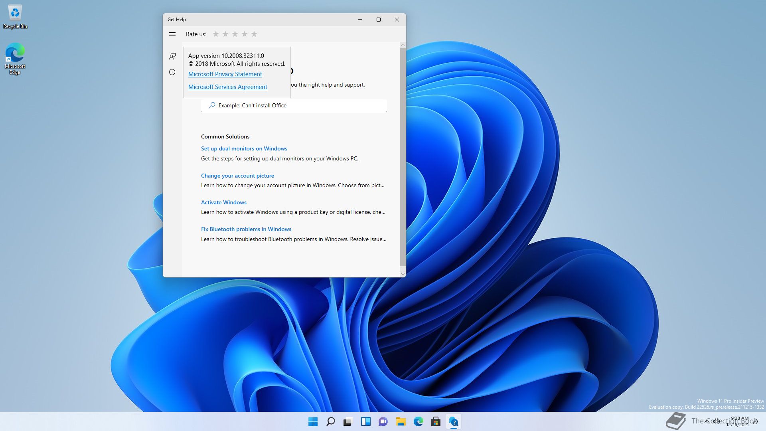The width and height of the screenshot is (766, 431).
Task: Open taskbar Search
Action: (331, 421)
